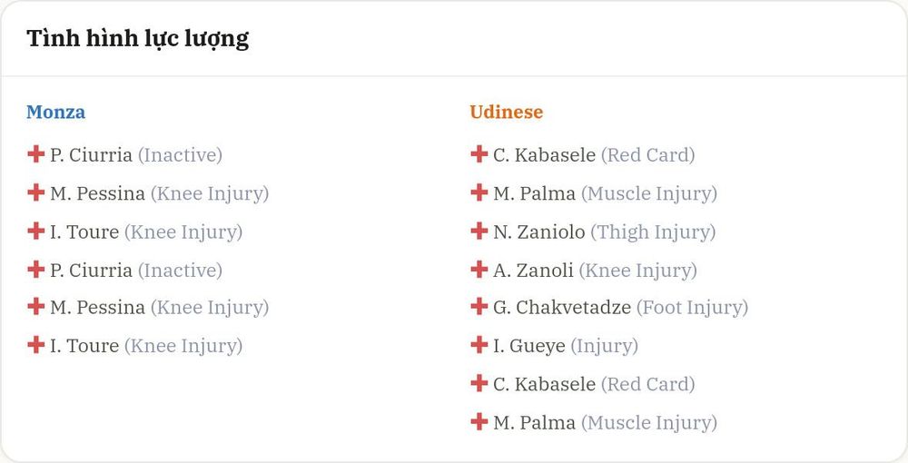This screenshot has height=463, width=908.
Task: Open the Monza team heading
Action: [x=55, y=112]
